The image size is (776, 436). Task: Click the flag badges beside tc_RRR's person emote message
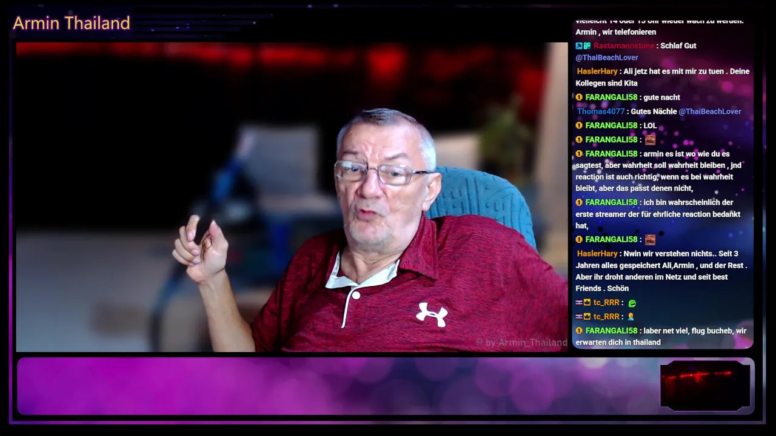click(x=583, y=317)
